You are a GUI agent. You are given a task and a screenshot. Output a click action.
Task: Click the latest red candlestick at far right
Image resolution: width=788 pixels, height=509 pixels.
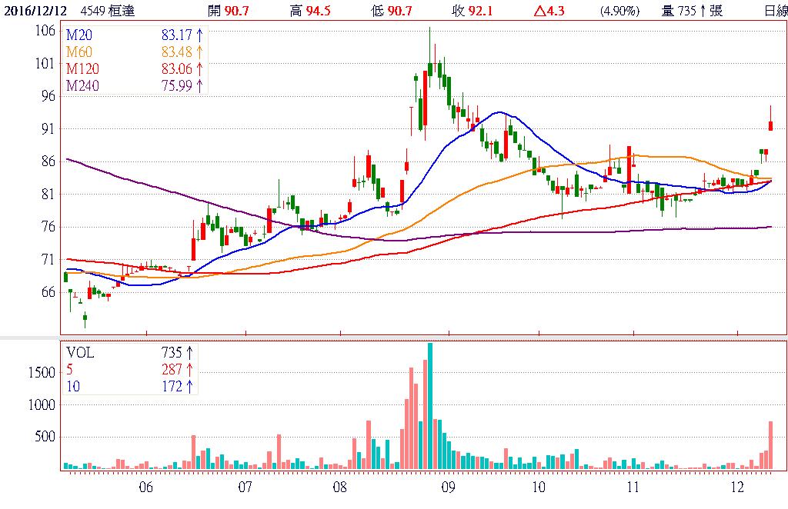(x=770, y=125)
